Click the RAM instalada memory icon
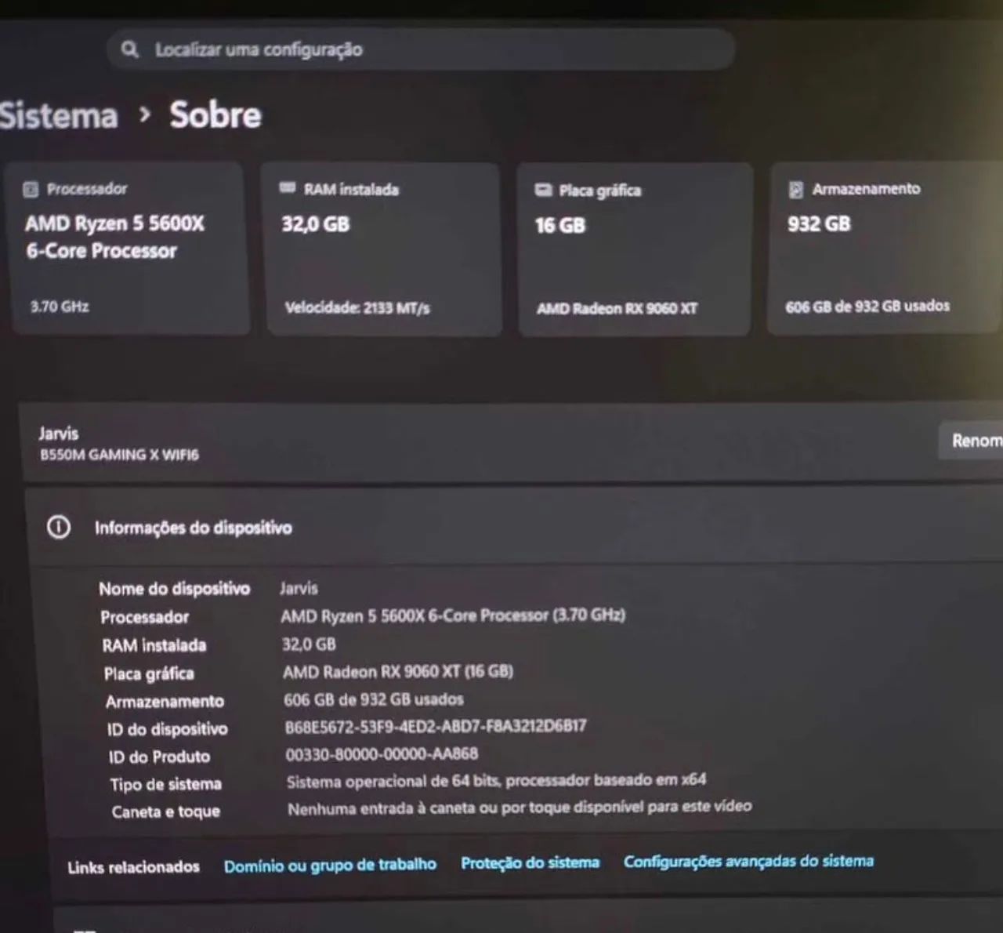 (x=288, y=188)
